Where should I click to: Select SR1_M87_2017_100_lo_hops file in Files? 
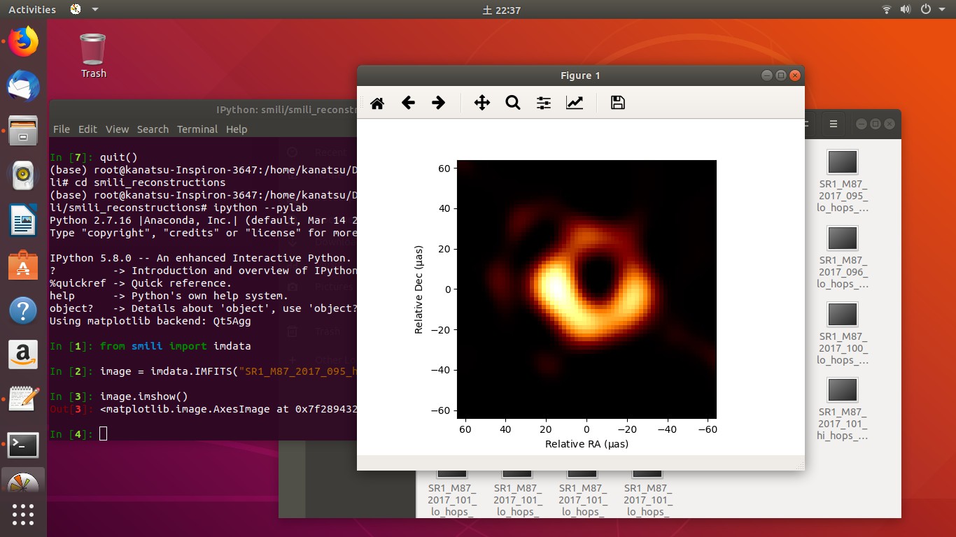point(843,333)
